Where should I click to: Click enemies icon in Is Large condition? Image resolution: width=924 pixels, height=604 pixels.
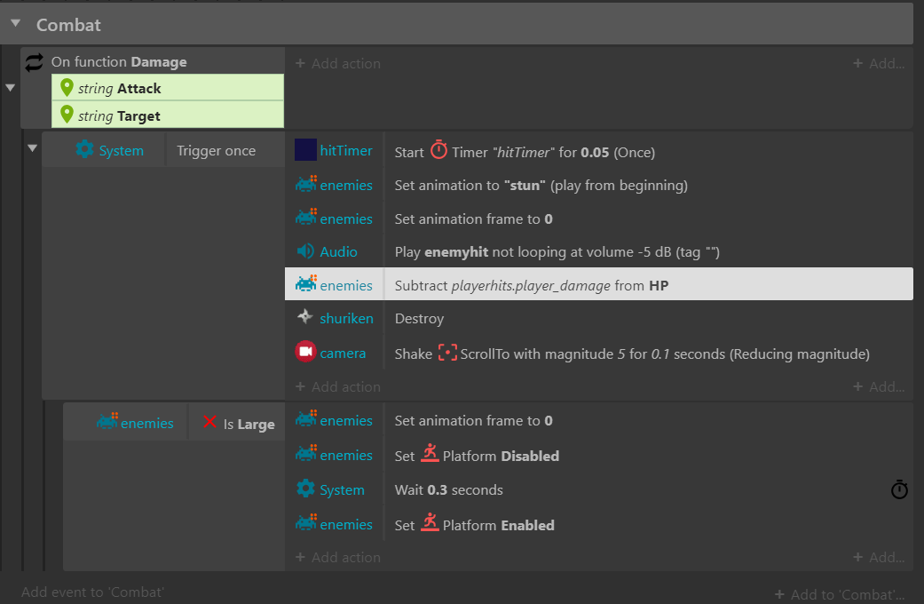point(107,421)
